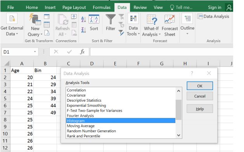Close the Data Analysis dialog
The width and height of the screenshot is (244, 152).
209,73
